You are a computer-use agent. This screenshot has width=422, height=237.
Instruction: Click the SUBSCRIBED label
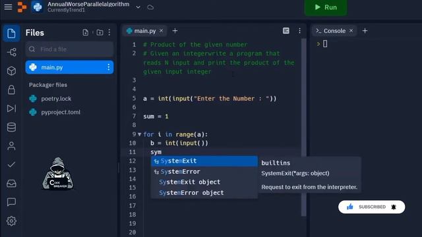(x=372, y=207)
